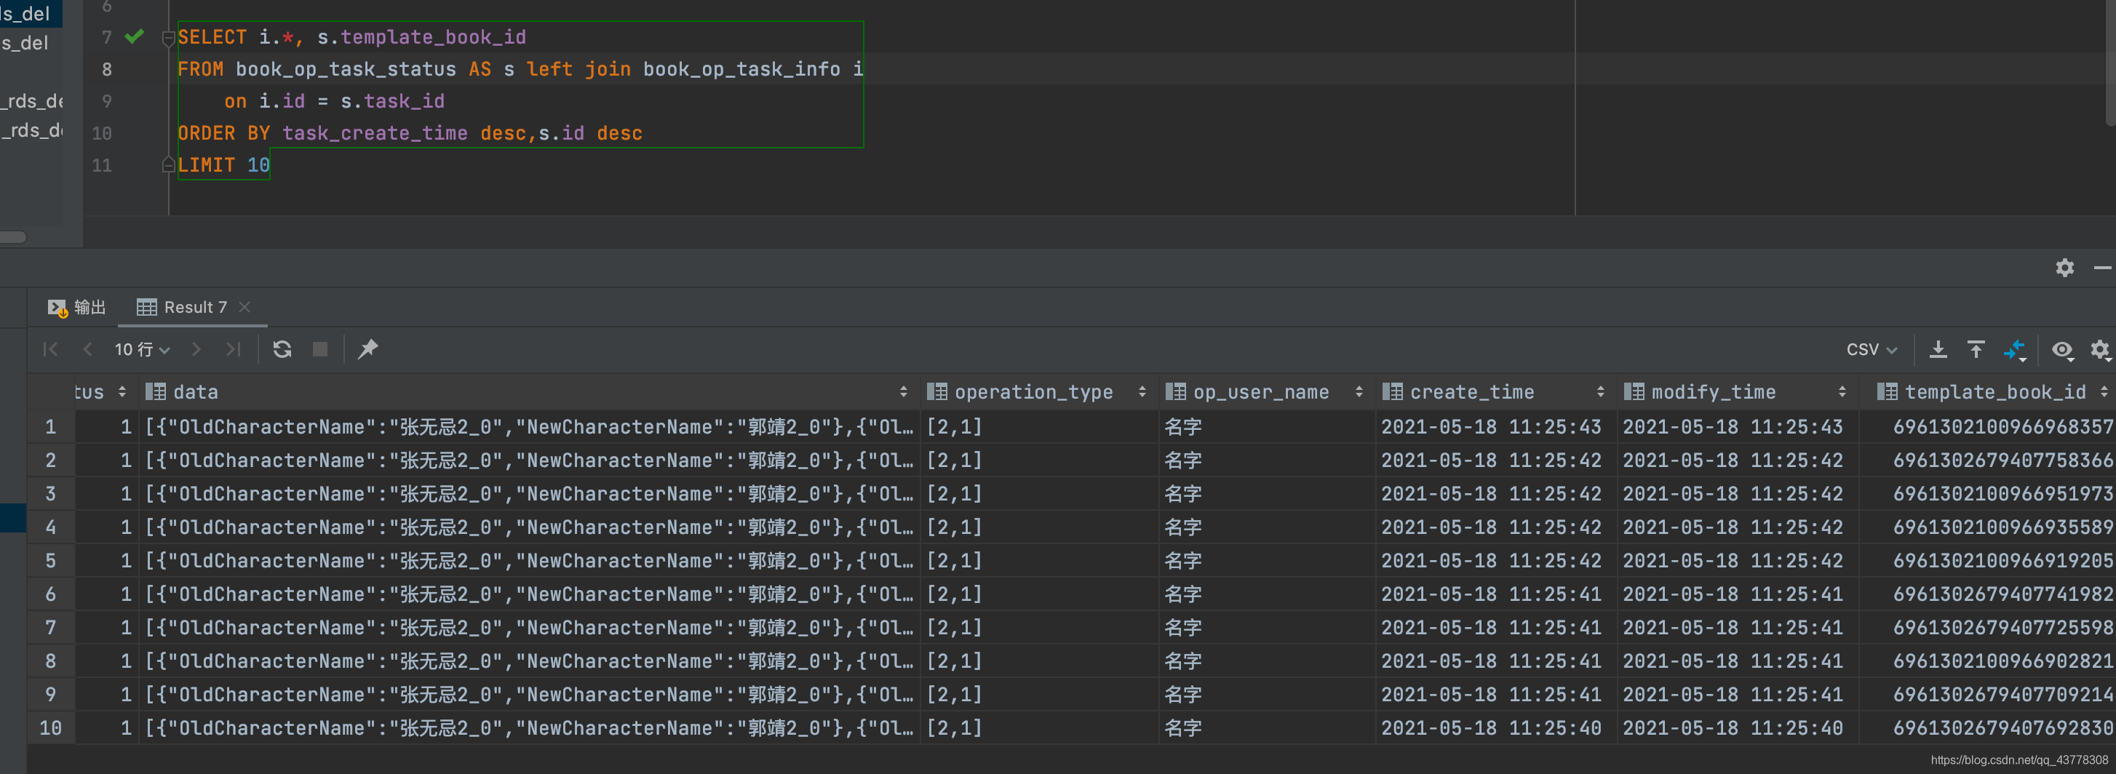Image resolution: width=2116 pixels, height=774 pixels.
Task: Sort by create_time column header
Action: (1495, 392)
